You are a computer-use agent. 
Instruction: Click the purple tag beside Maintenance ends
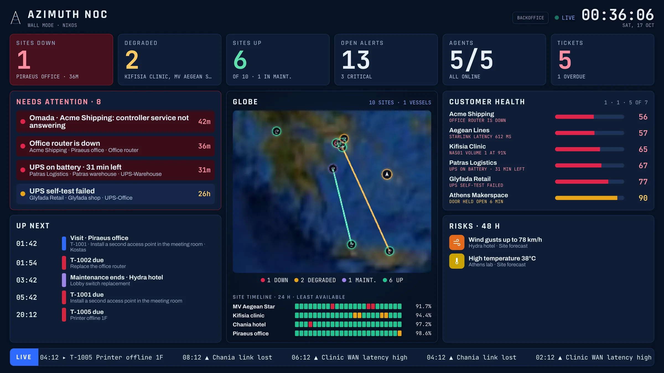tap(64, 280)
